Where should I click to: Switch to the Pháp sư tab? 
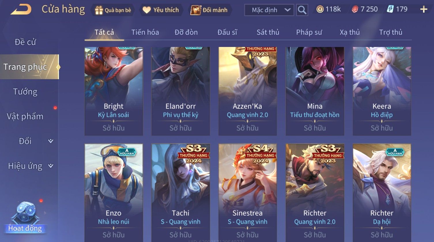click(309, 32)
